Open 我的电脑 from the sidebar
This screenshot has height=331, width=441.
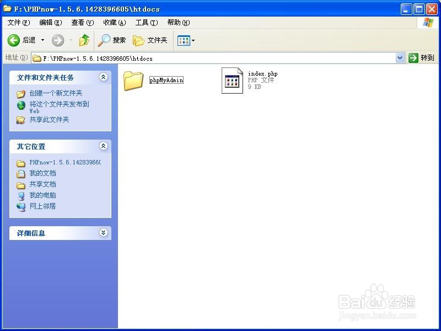tap(42, 195)
